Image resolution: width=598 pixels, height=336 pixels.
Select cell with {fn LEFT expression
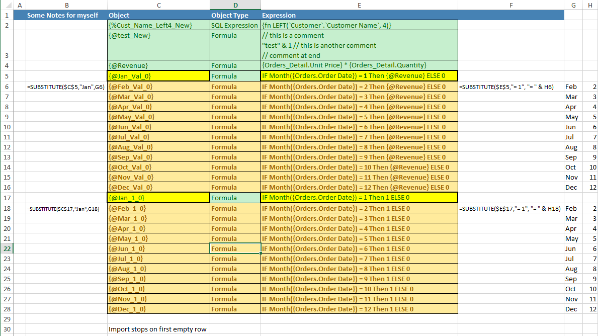pyautogui.click(x=359, y=25)
